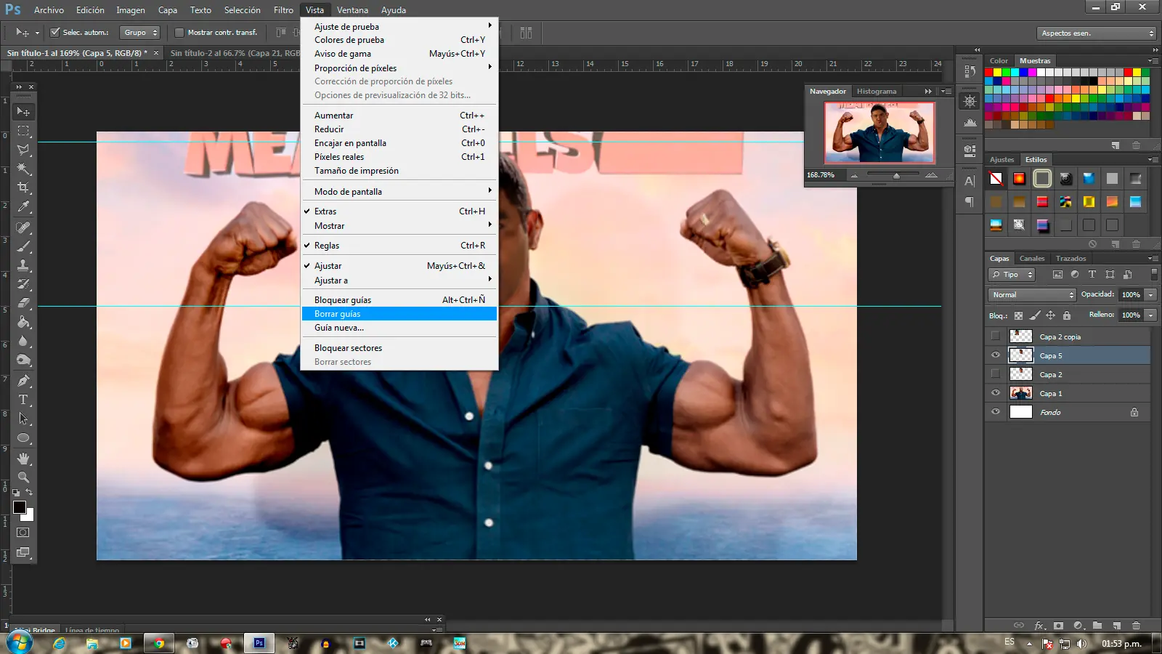Expand Ajuste de prueba submenu

[x=399, y=26]
